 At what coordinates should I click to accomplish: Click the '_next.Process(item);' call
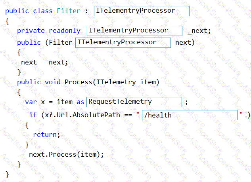tap(64, 154)
